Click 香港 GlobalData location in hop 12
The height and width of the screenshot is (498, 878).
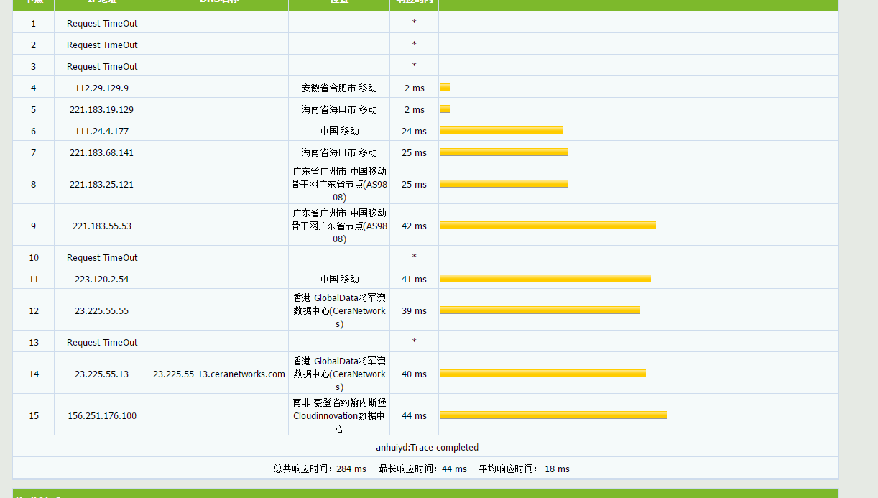[x=339, y=310]
